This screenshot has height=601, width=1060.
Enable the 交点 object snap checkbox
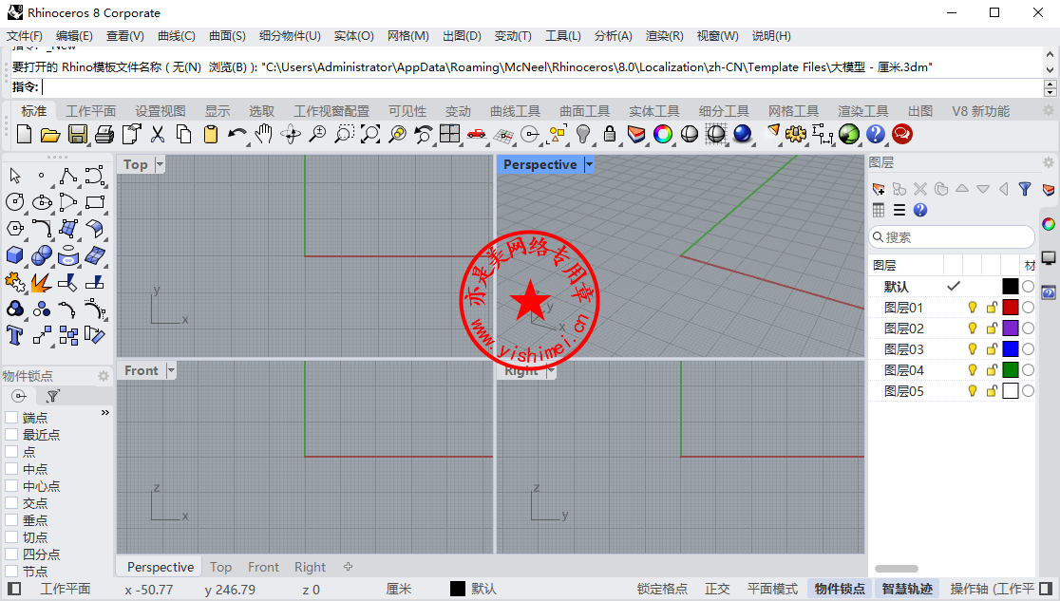11,503
